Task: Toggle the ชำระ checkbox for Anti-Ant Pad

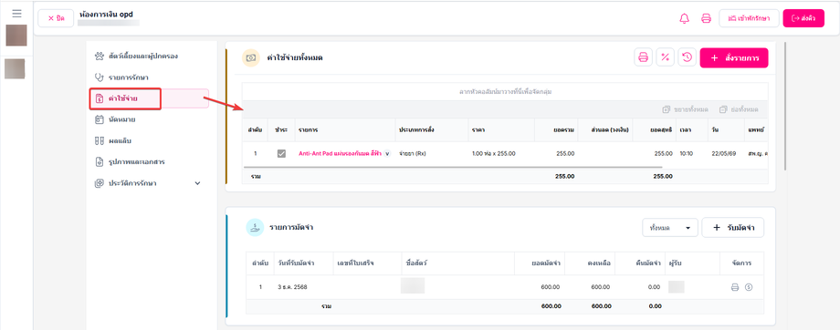Action: (281, 153)
